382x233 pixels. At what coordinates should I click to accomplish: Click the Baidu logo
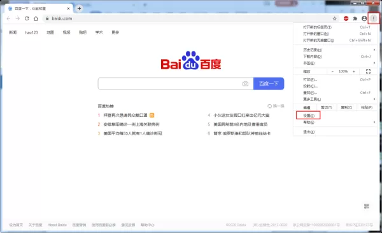[x=191, y=60]
